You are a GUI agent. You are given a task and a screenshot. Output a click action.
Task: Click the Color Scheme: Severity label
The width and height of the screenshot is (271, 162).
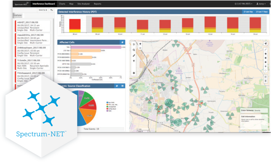click(x=250, y=110)
